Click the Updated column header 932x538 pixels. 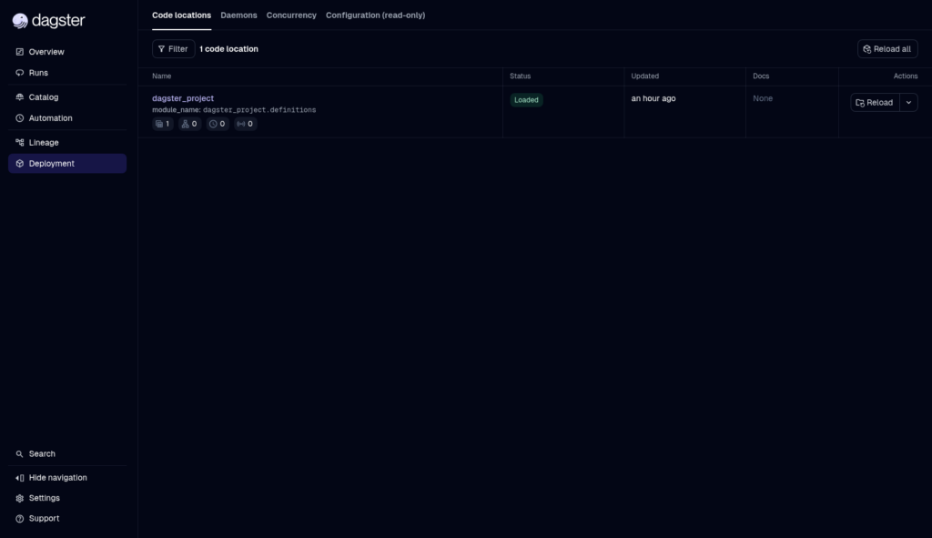coord(645,76)
